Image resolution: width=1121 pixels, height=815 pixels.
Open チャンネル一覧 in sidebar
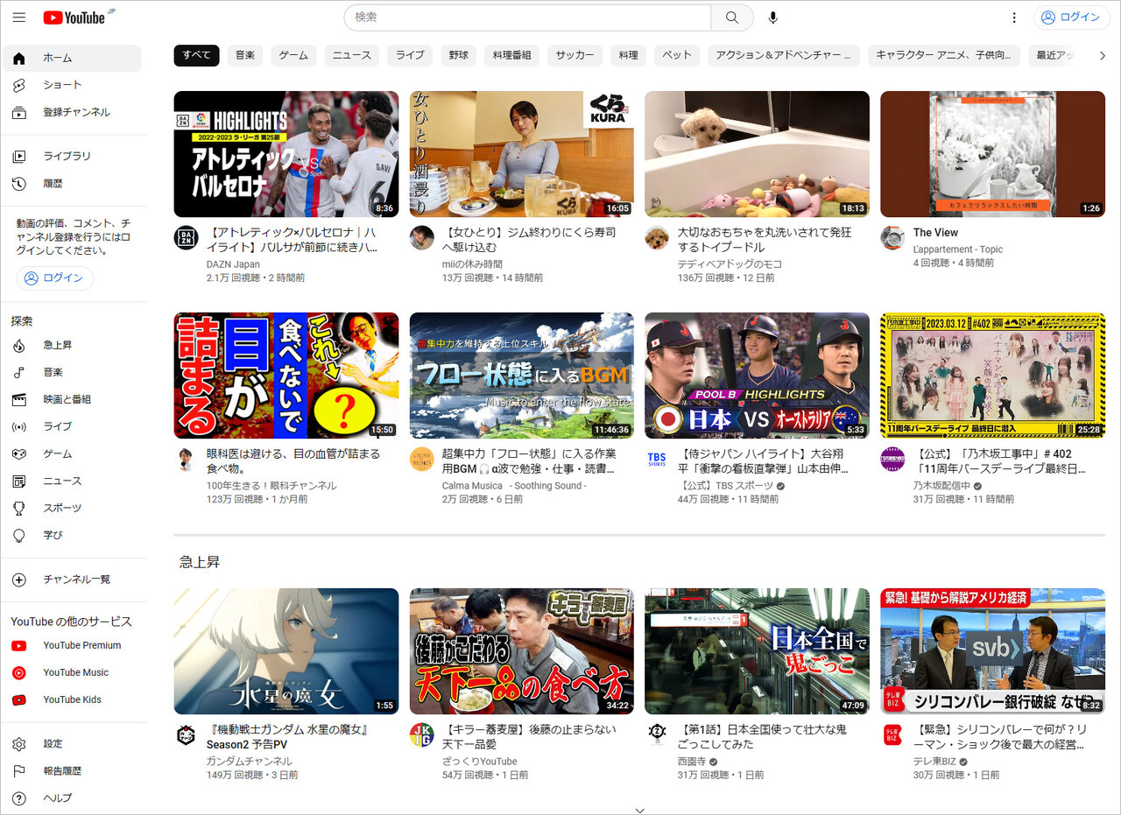tap(72, 580)
